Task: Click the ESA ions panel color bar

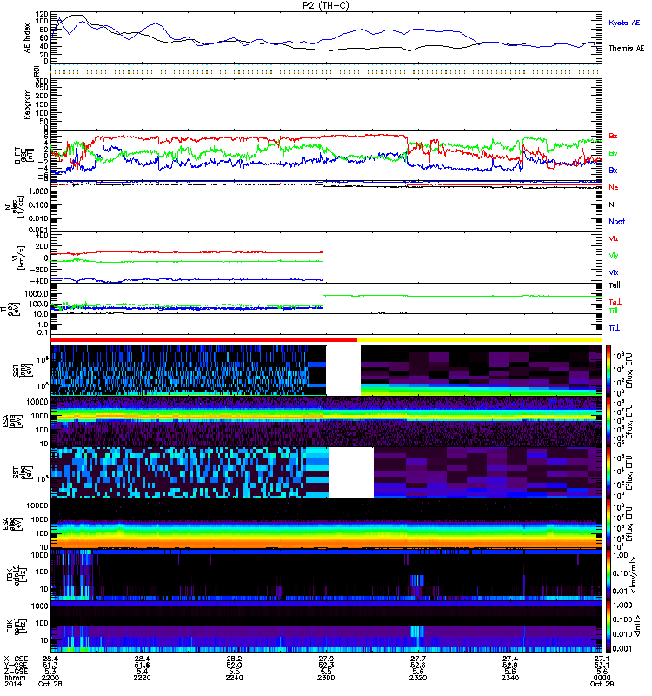Action: [609, 421]
